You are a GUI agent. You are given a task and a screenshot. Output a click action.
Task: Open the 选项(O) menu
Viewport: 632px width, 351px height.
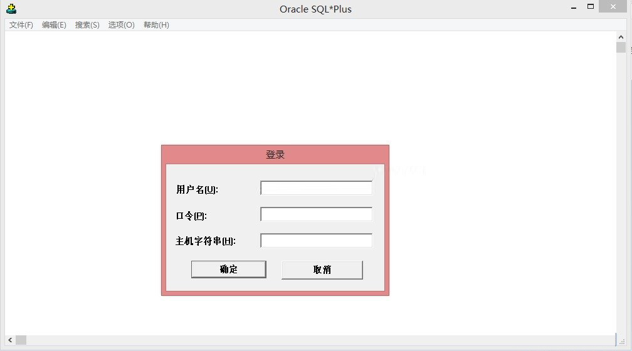coord(122,25)
